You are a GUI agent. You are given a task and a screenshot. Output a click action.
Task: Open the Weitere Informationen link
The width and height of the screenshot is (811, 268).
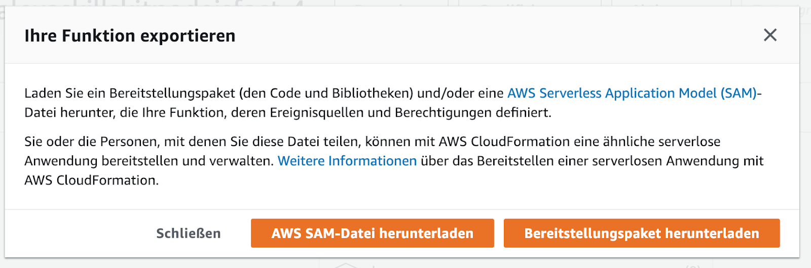(x=347, y=161)
